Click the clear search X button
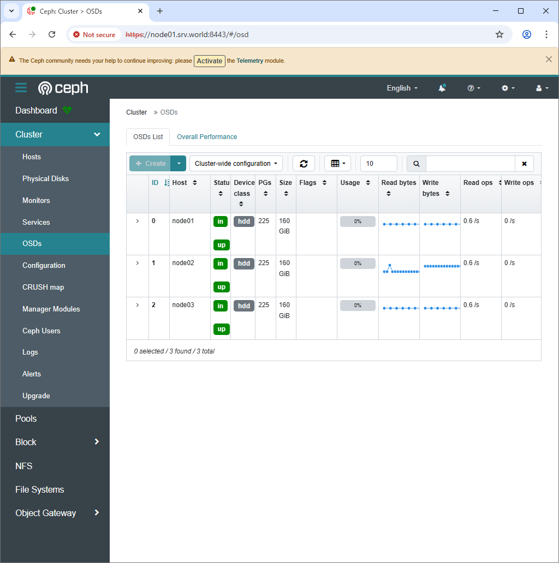Image resolution: width=559 pixels, height=563 pixels. coord(524,164)
